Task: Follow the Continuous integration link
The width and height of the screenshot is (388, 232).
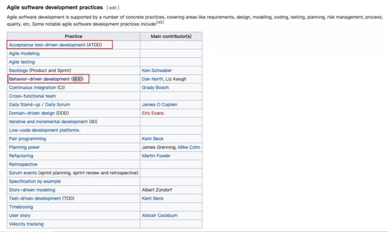Action: coord(32,88)
